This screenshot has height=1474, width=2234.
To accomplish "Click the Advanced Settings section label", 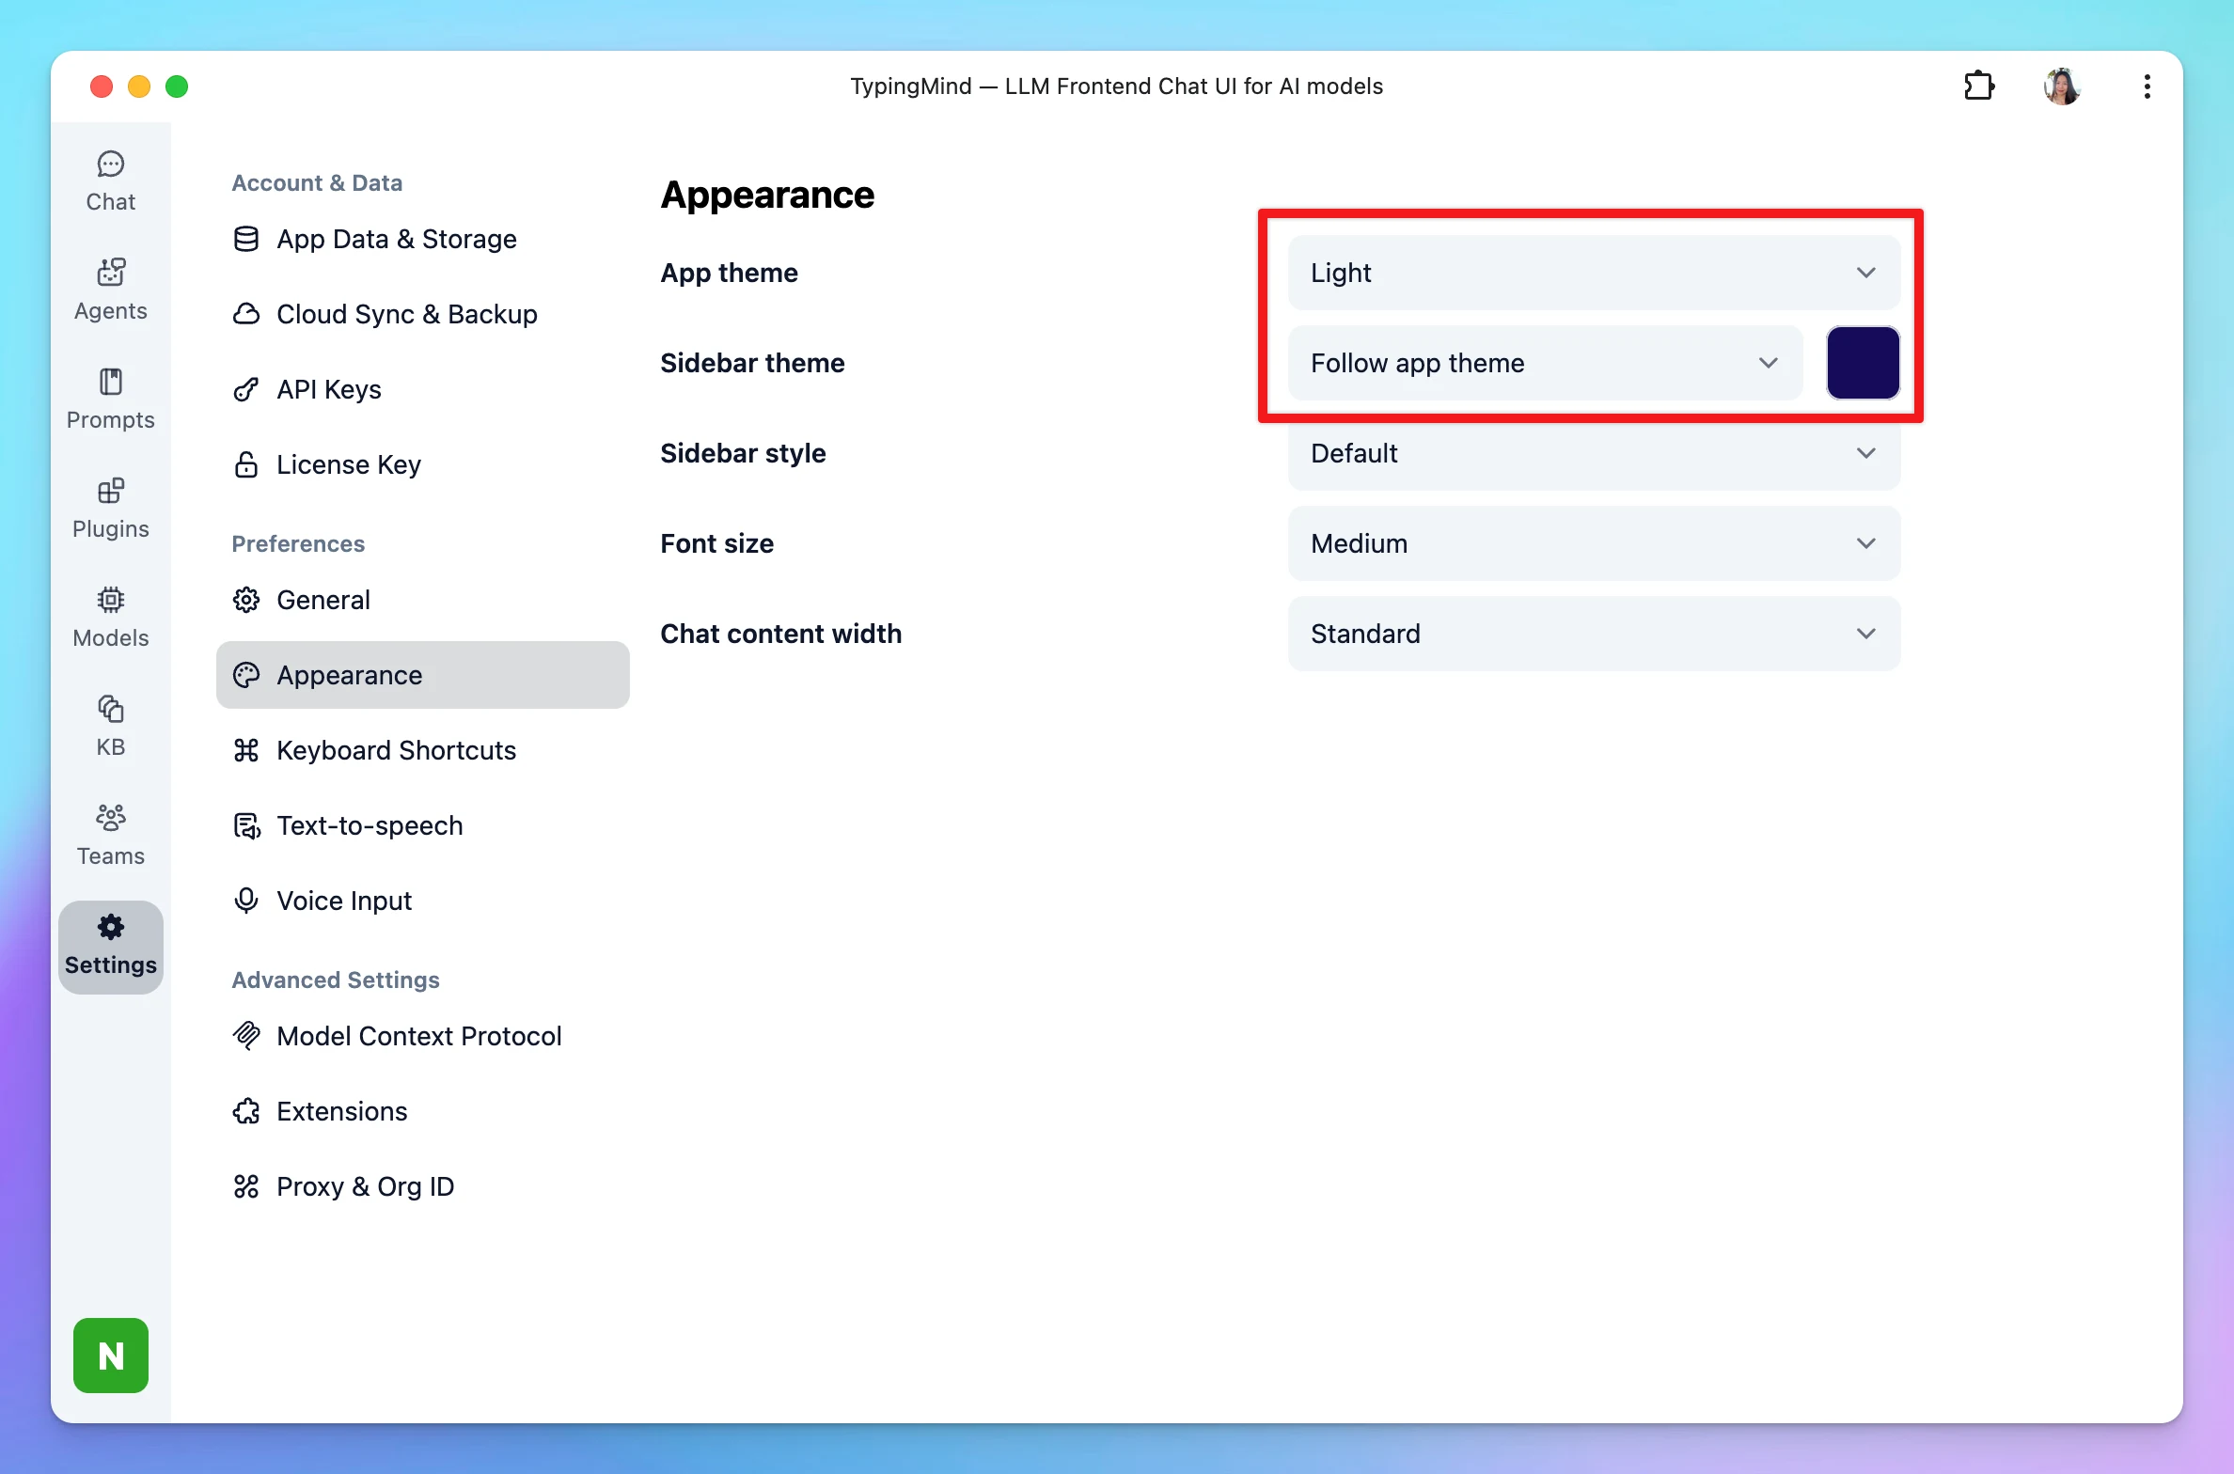I will (336, 980).
